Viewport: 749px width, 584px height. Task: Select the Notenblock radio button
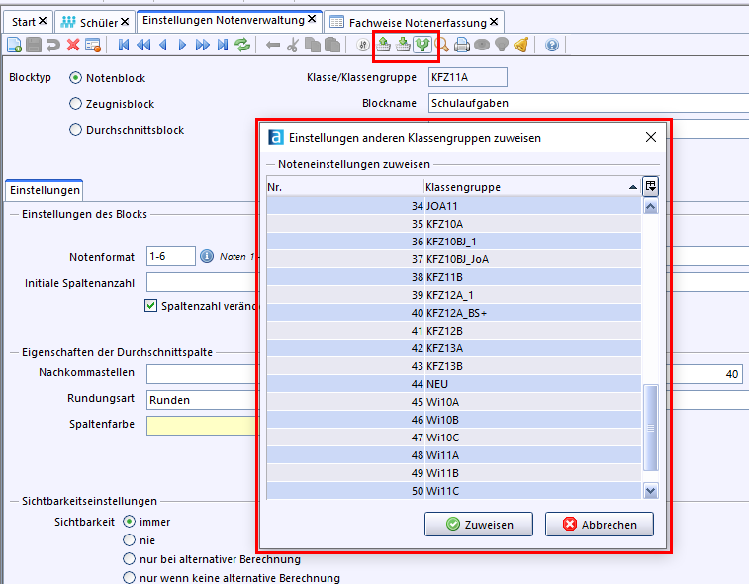tap(75, 78)
